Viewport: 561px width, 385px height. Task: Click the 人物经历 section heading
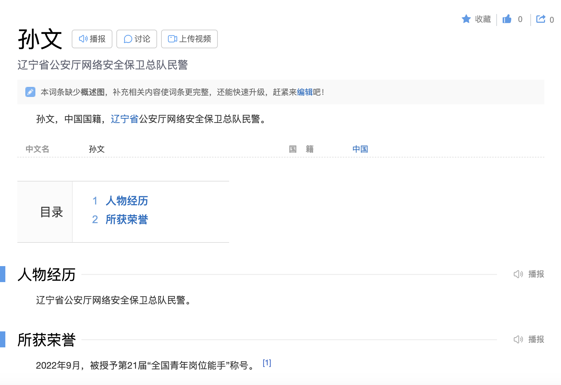47,275
